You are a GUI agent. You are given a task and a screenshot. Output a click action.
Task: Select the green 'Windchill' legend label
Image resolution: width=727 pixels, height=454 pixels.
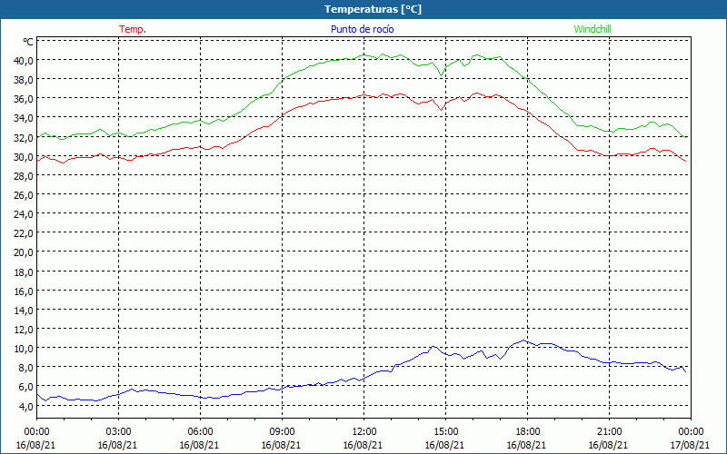point(593,29)
